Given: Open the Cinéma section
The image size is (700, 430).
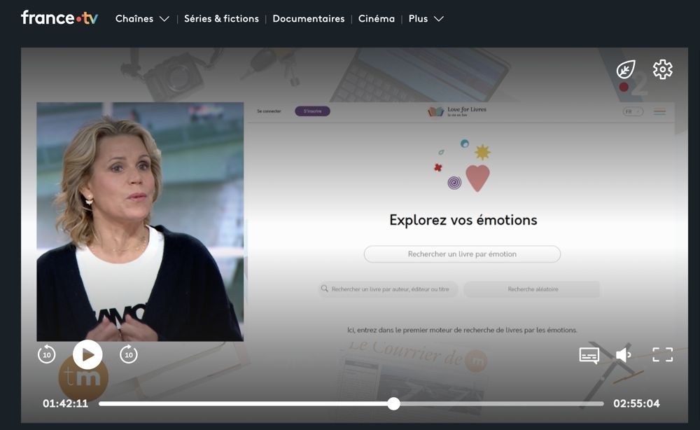Looking at the screenshot, I should pyautogui.click(x=377, y=19).
